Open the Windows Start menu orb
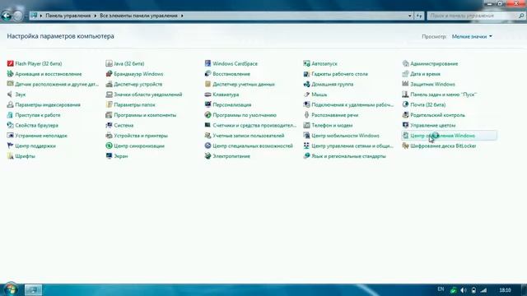This screenshot has width=527, height=296. tap(11, 289)
